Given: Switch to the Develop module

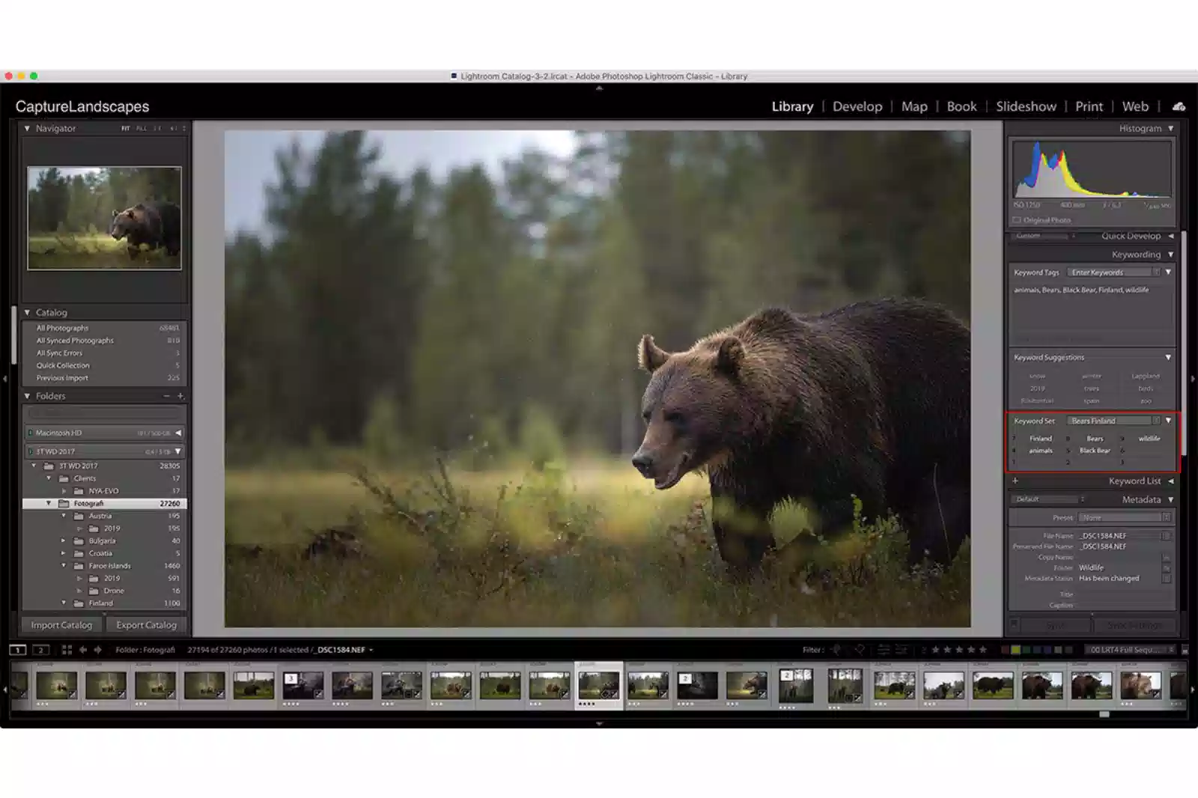Looking at the screenshot, I should click(857, 106).
